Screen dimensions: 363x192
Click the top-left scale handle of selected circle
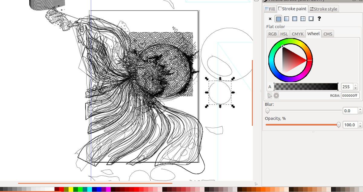[x=207, y=79]
